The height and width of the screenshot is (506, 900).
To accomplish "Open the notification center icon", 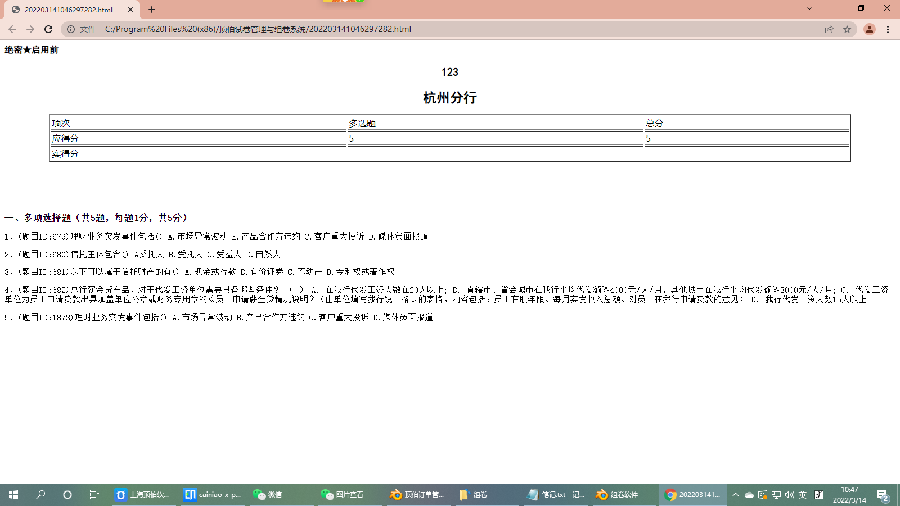I will point(882,495).
